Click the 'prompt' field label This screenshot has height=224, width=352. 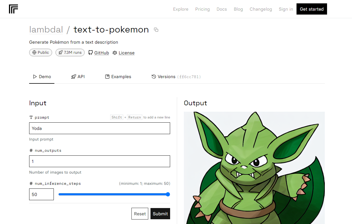[x=42, y=117]
